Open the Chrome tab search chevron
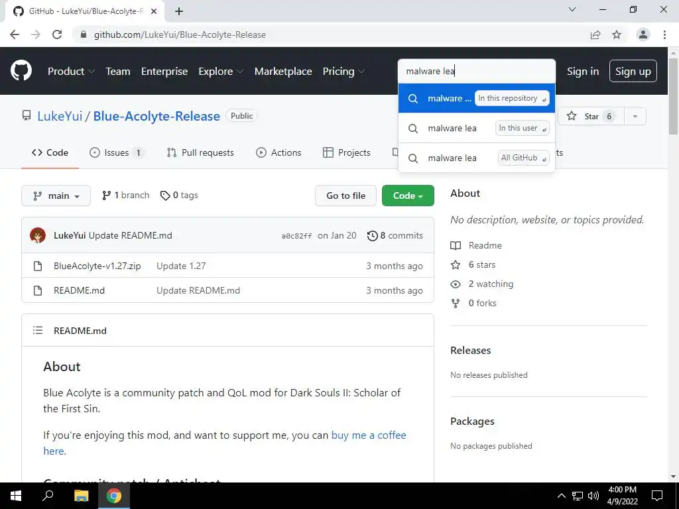The image size is (679, 509). [572, 9]
